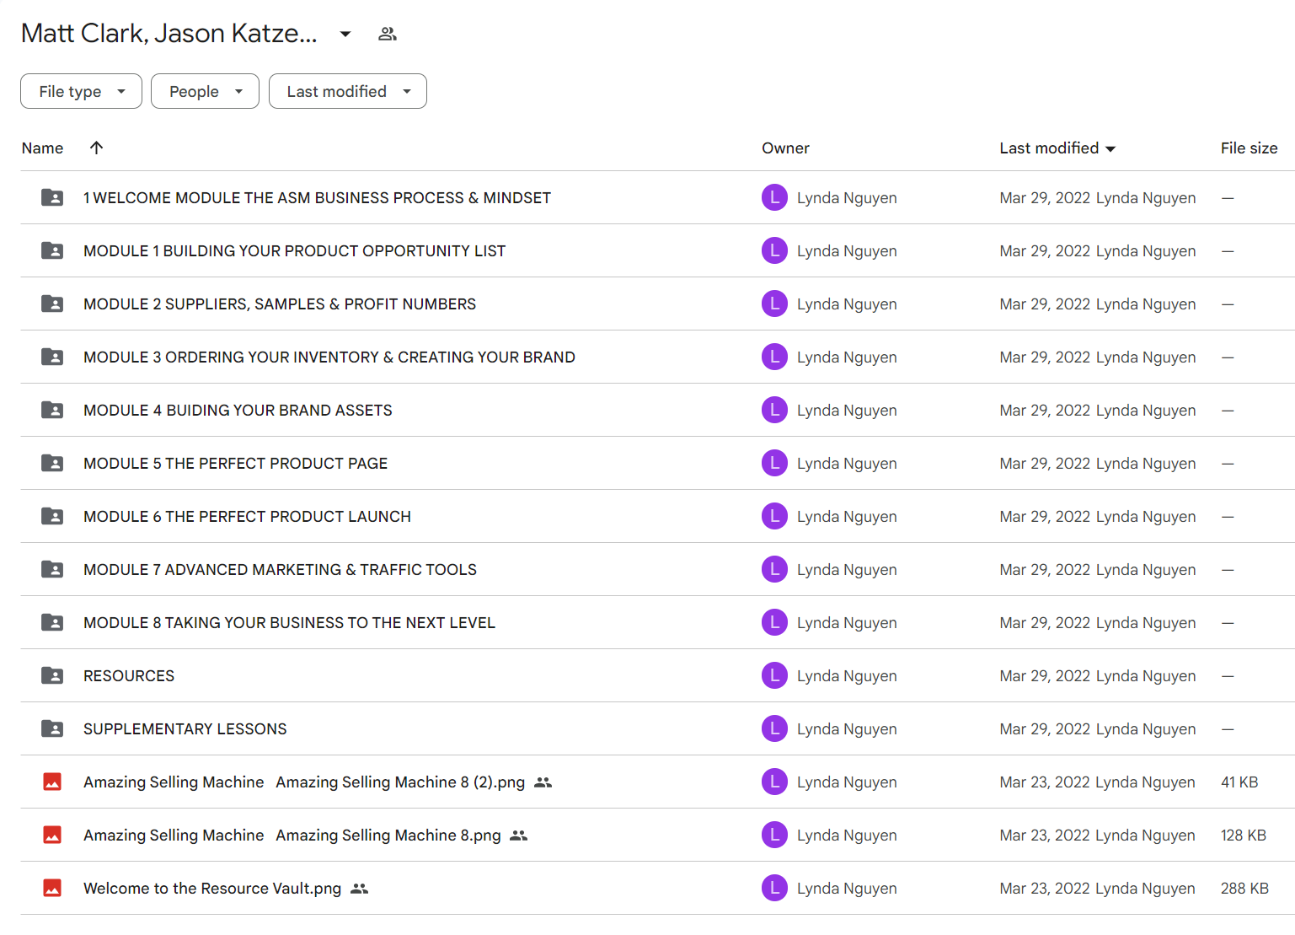The width and height of the screenshot is (1295, 935).
Task: Click image icon for Welcome to the Resource Vault.png
Action: click(x=52, y=888)
